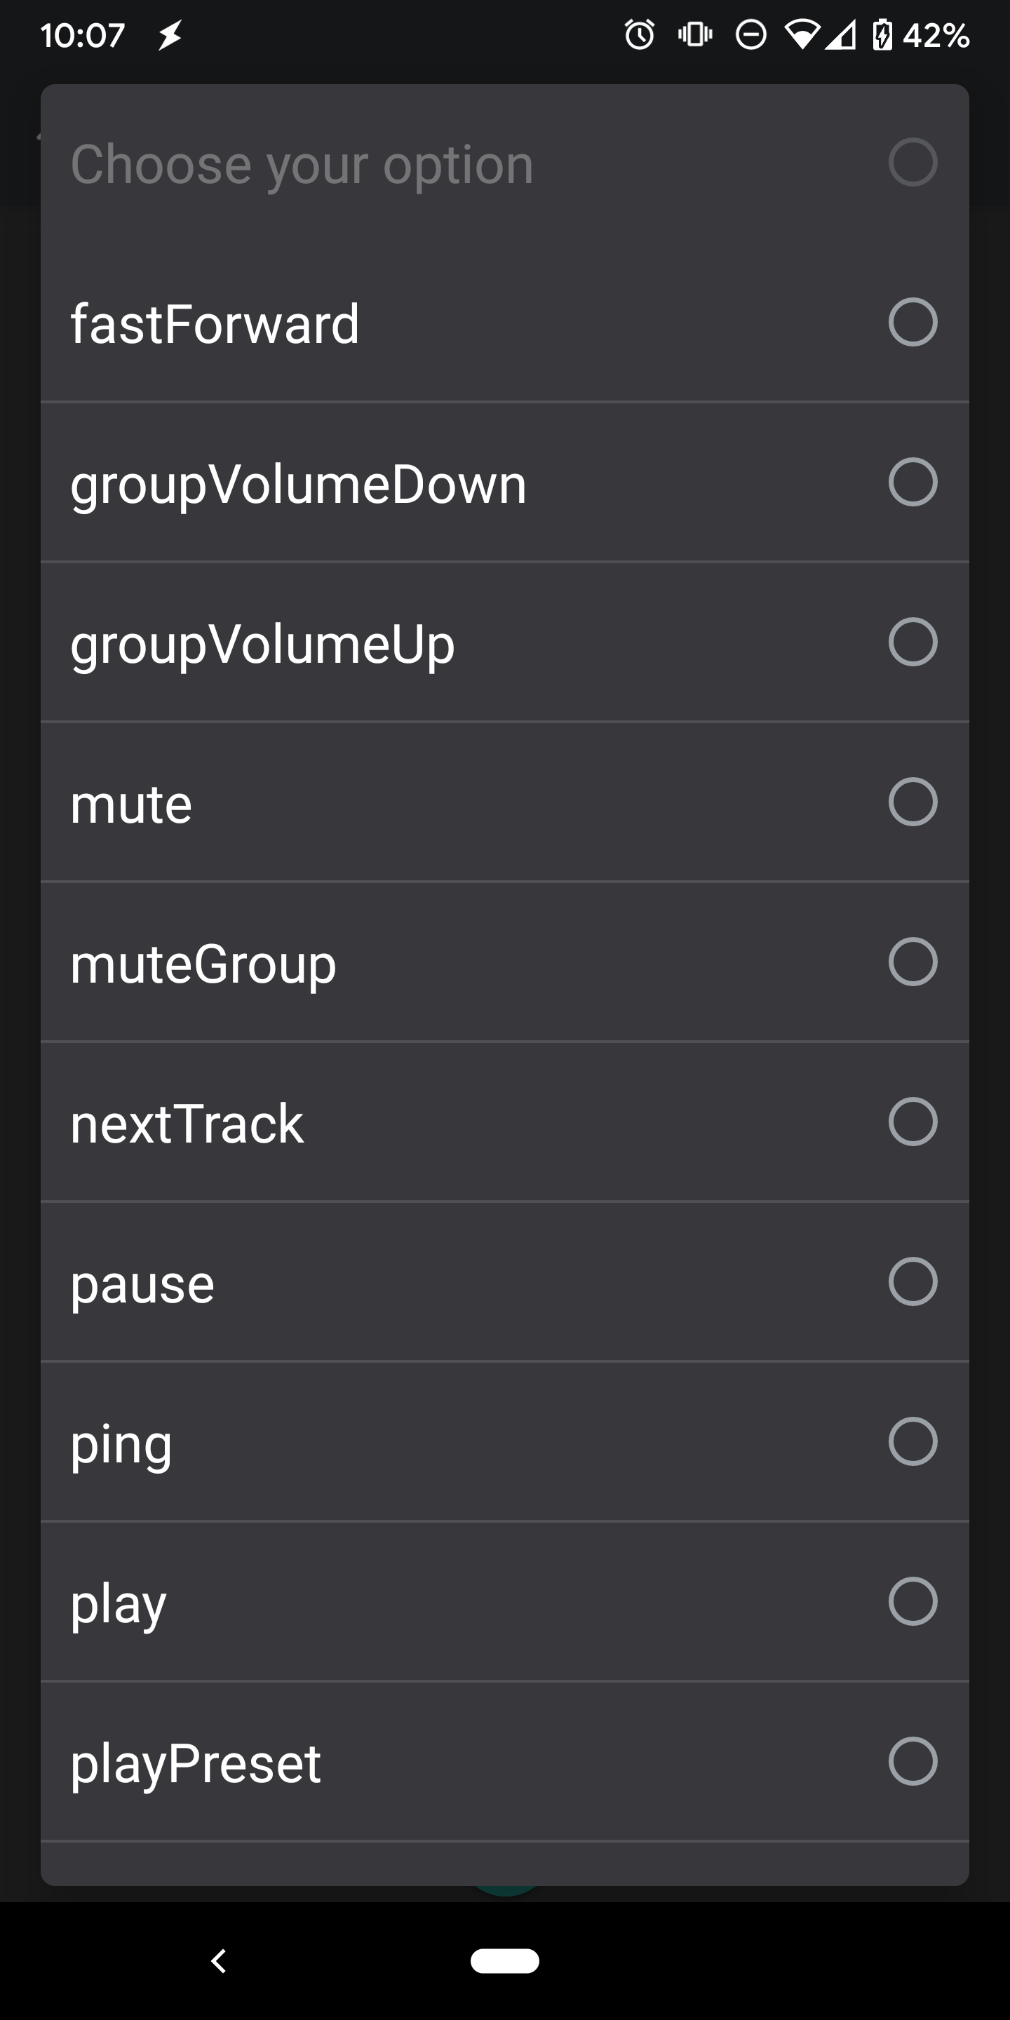Select the muteGroup radio button
Viewport: 1010px width, 2020px height.
912,962
